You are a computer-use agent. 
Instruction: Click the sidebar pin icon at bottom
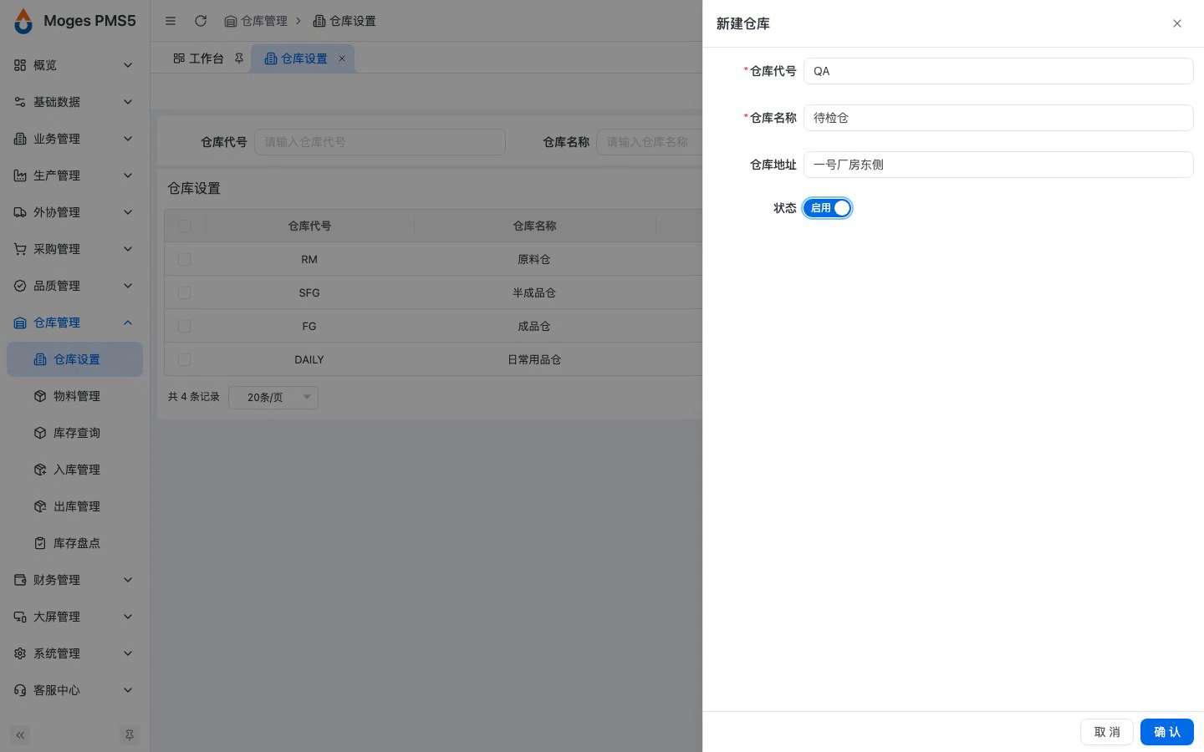[130, 735]
